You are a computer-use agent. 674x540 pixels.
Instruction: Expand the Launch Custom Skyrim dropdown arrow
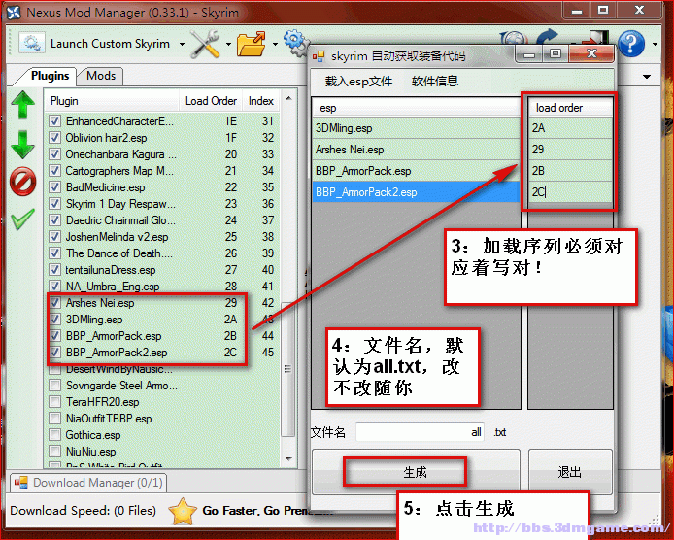click(x=181, y=44)
